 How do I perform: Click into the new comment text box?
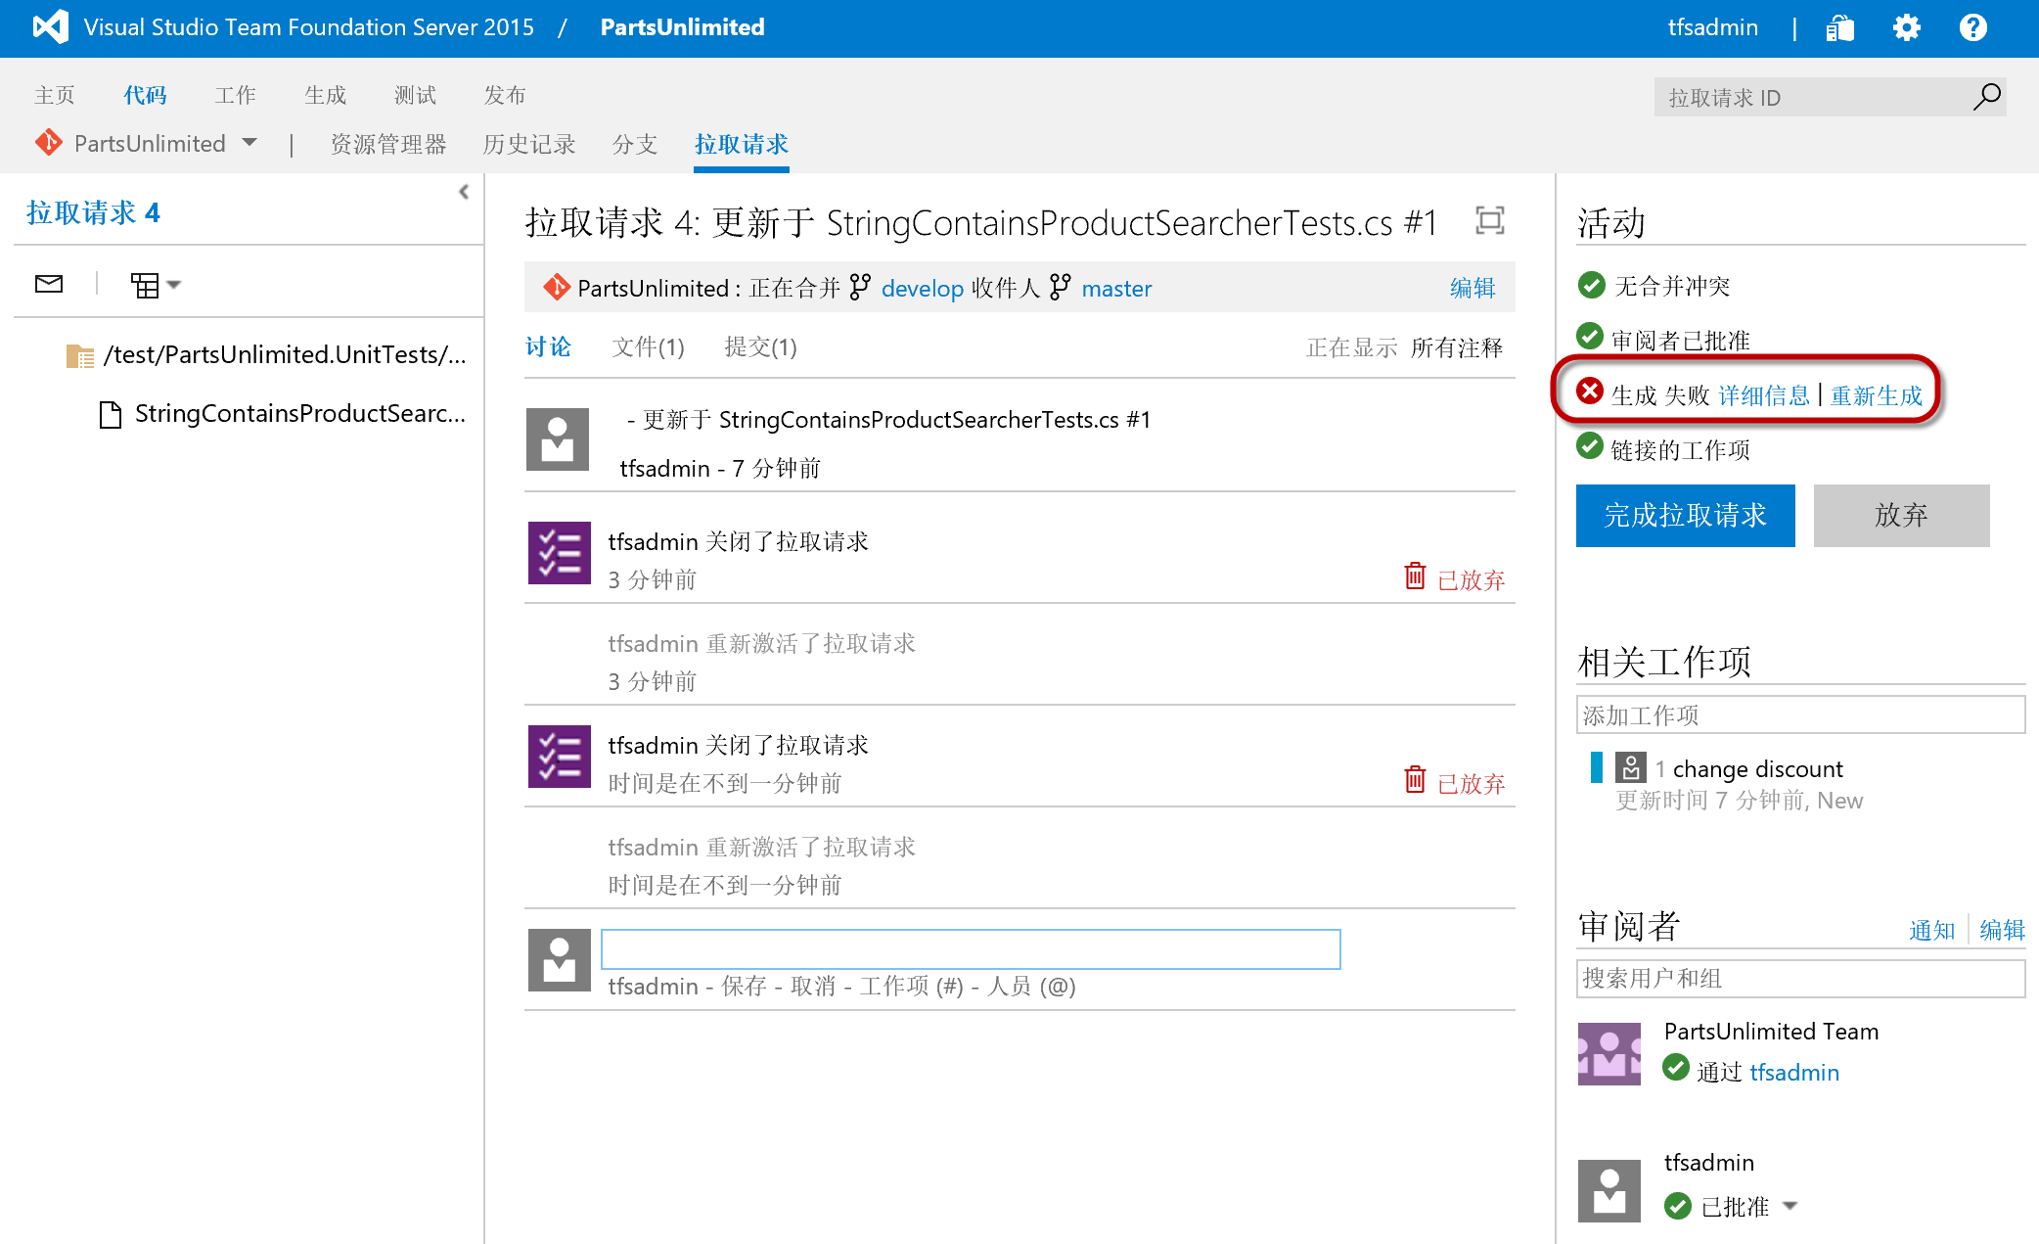[971, 948]
